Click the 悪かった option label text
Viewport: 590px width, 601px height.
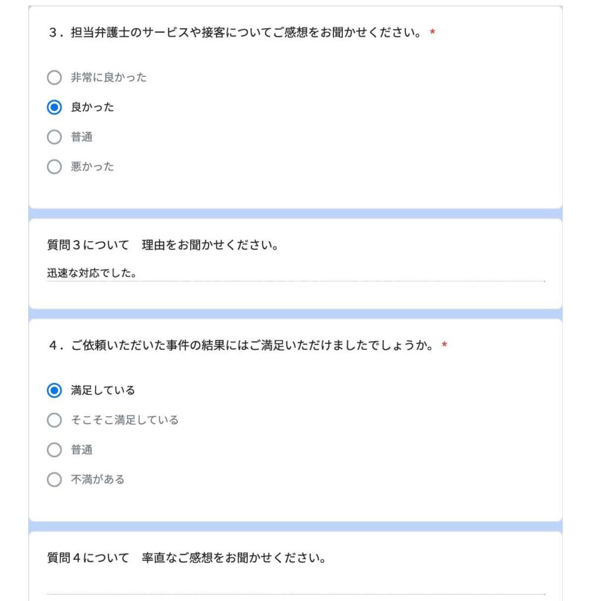point(92,167)
